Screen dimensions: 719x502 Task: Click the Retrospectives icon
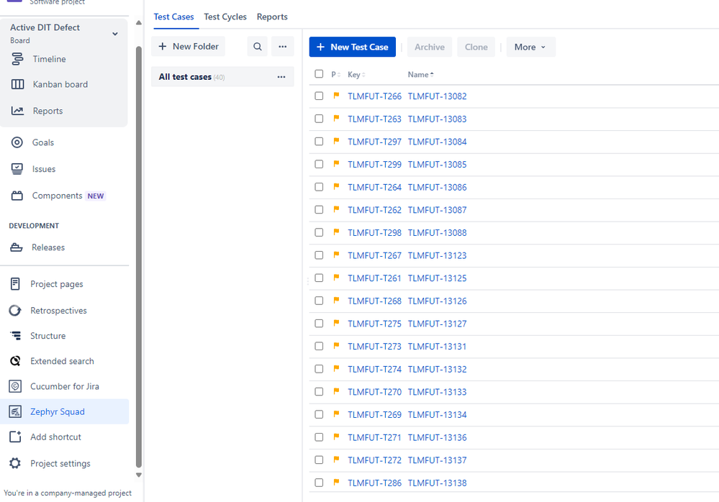click(15, 311)
